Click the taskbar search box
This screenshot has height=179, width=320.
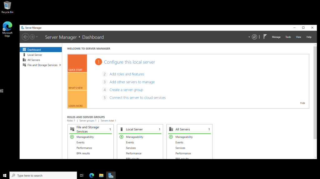tap(43, 175)
